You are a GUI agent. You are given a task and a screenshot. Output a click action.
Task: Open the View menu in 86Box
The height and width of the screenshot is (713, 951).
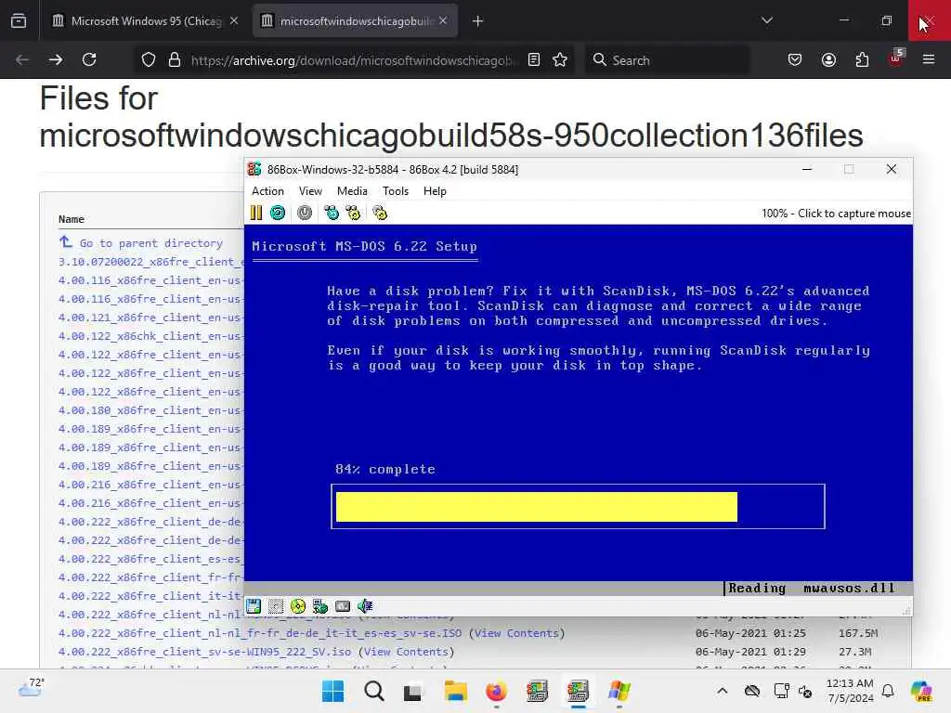310,191
